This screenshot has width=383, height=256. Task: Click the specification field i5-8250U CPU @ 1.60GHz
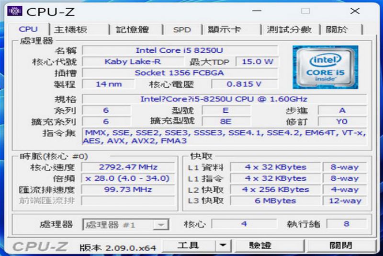click(x=224, y=99)
